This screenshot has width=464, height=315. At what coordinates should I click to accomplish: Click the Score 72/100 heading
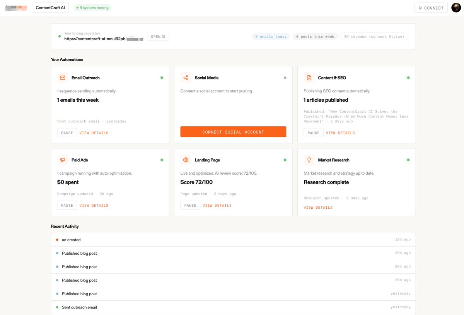pos(196,182)
